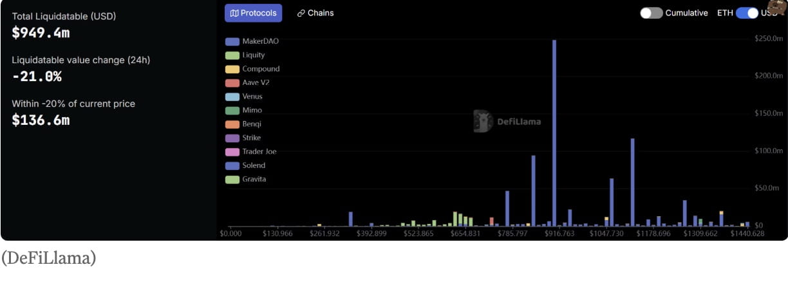Click the Compound legend label
This screenshot has height=287, width=788.
[261, 69]
